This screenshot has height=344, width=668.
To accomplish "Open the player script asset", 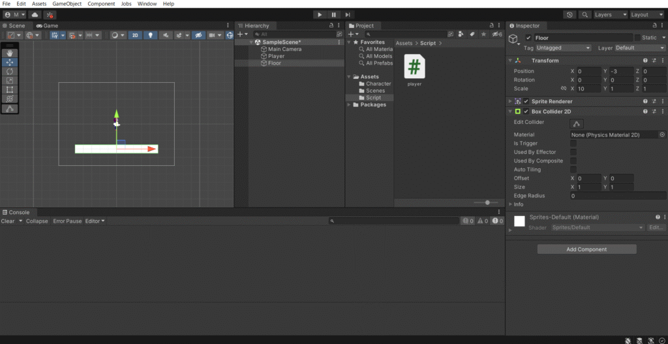I will (414, 67).
